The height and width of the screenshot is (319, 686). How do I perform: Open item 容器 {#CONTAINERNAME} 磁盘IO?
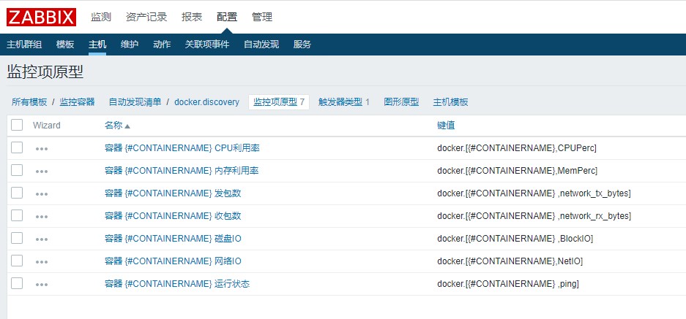click(x=173, y=239)
